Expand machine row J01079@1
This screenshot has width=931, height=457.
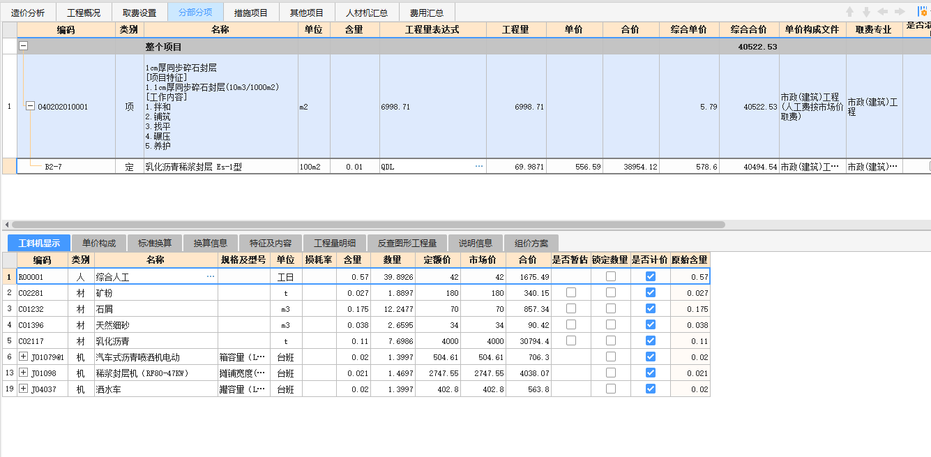24,357
